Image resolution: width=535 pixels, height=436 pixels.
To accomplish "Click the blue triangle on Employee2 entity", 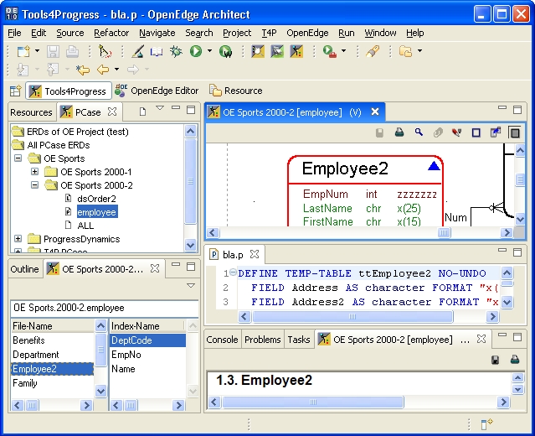I will point(434,166).
